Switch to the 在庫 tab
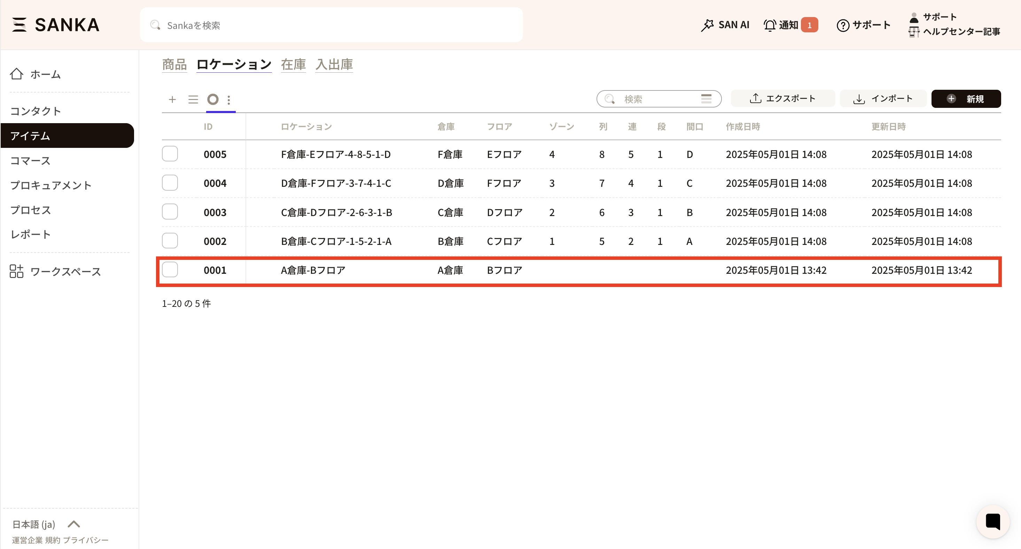Viewport: 1021px width, 549px height. [x=293, y=64]
